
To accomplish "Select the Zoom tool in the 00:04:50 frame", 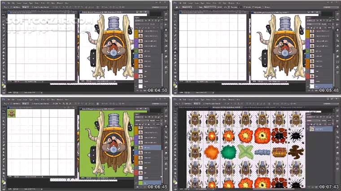I will [4, 80].
